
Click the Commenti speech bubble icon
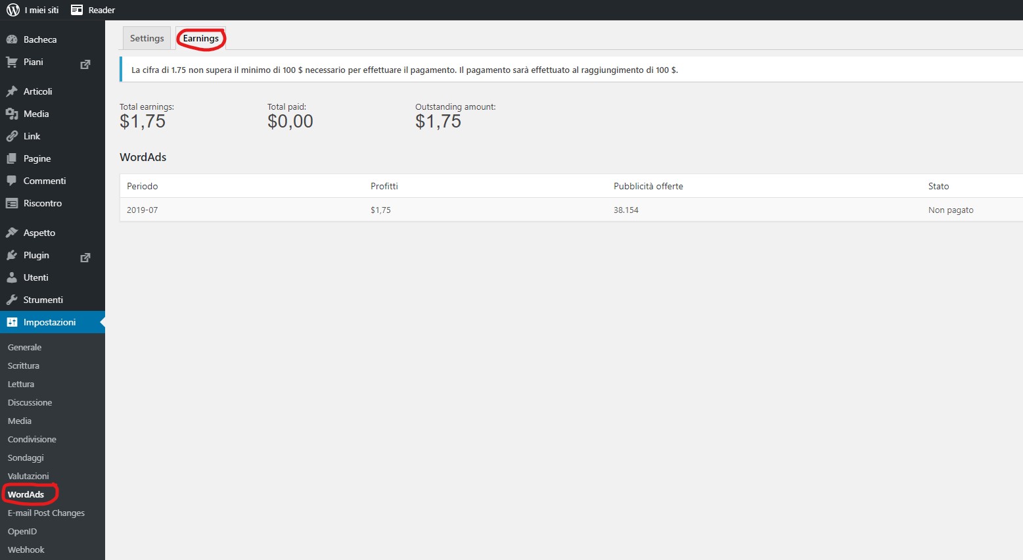pyautogui.click(x=12, y=181)
